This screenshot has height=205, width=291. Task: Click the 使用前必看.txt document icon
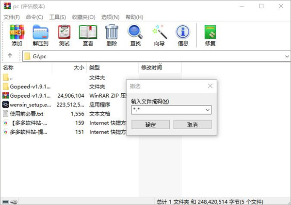pos(5,114)
